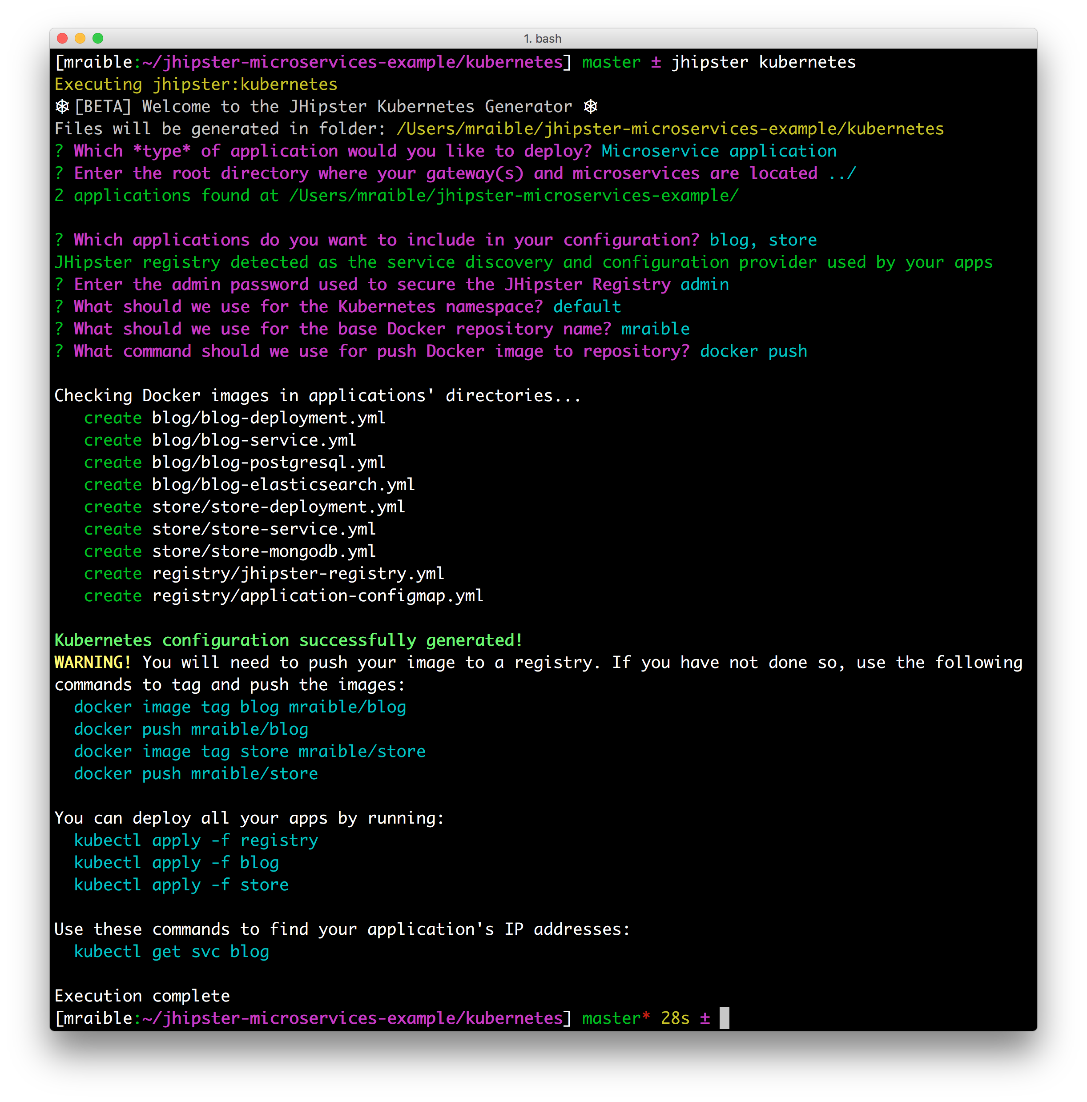Viewport: 1087px width, 1102px height.
Task: Click 'docker push mraible/store' command line
Action: [x=196, y=773]
